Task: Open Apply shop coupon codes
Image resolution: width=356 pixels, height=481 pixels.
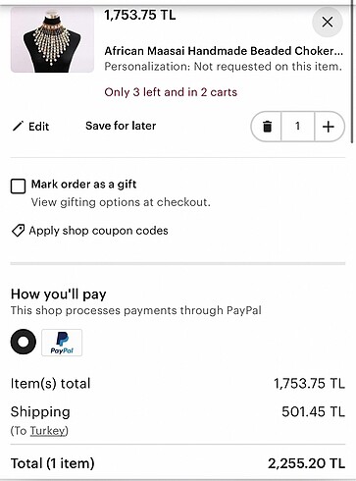Action: click(98, 231)
